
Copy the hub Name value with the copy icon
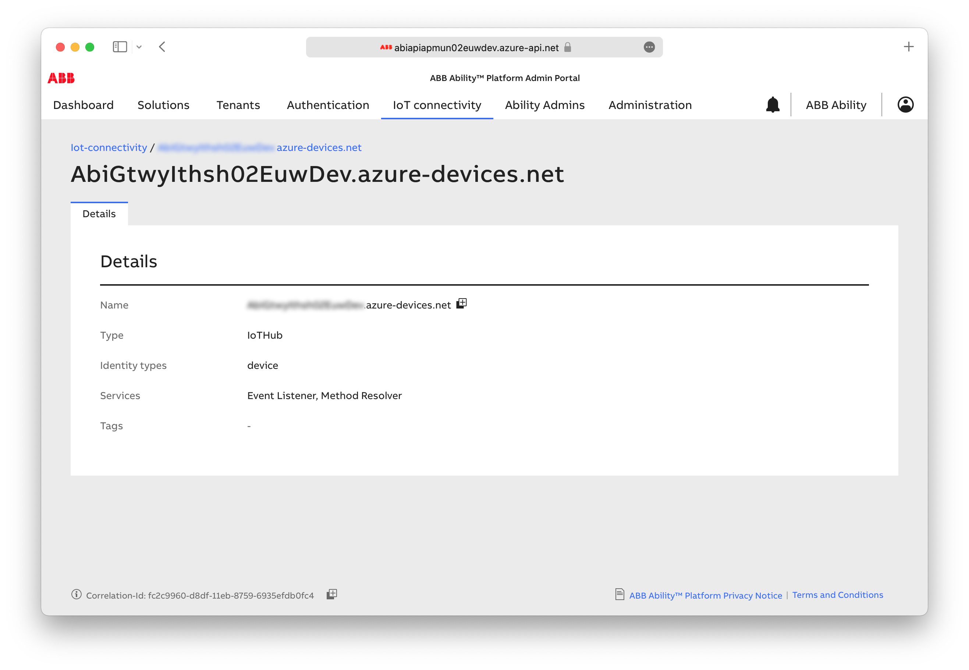tap(461, 303)
